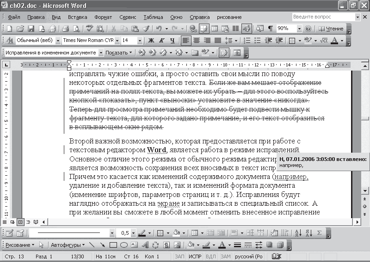Image resolution: width=370 pixels, height=262 pixels.
Task: Click the Save icon in the toolbar
Action: [31, 29]
